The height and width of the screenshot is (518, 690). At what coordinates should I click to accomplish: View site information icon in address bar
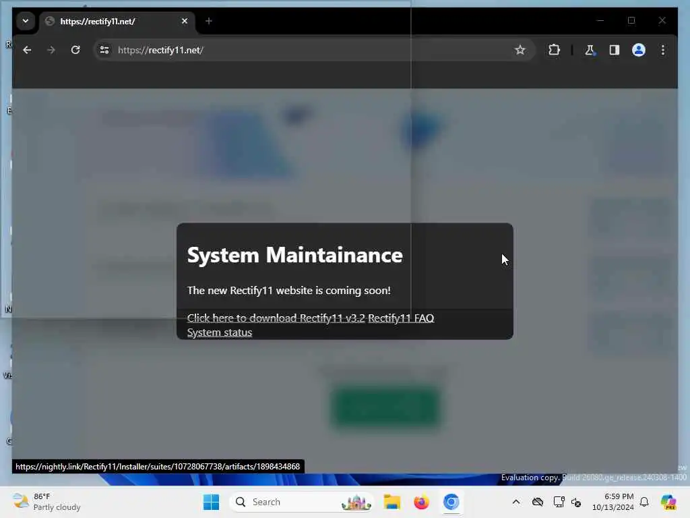coord(104,50)
